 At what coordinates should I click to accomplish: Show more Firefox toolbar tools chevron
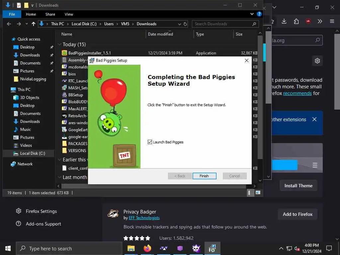[320, 21]
